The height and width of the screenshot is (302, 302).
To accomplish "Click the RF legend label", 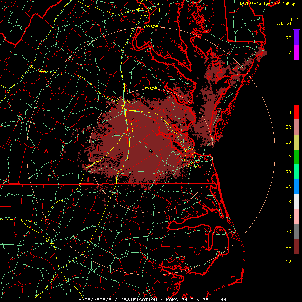I will click(288, 38).
